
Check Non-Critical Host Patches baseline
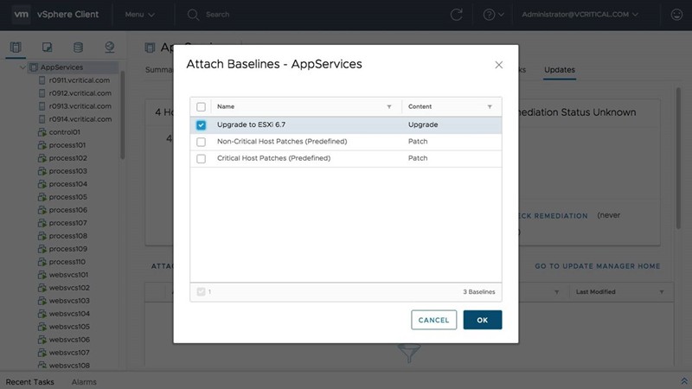[202, 142]
